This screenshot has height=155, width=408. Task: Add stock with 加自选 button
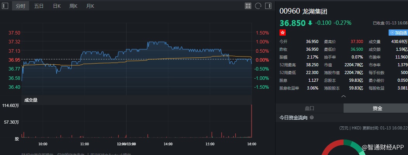pyautogui.click(x=399, y=33)
